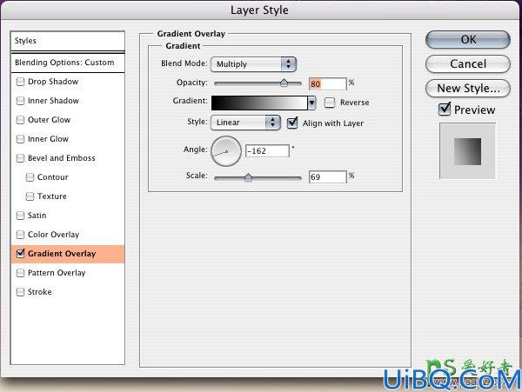Select the Pattern Overlay label

[57, 273]
